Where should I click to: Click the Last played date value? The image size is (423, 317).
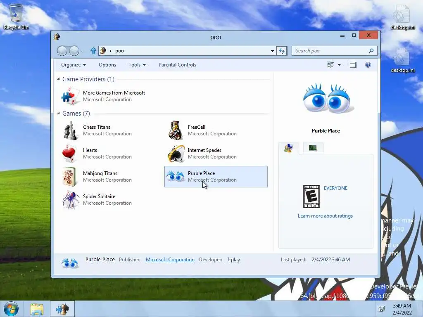pyautogui.click(x=331, y=260)
